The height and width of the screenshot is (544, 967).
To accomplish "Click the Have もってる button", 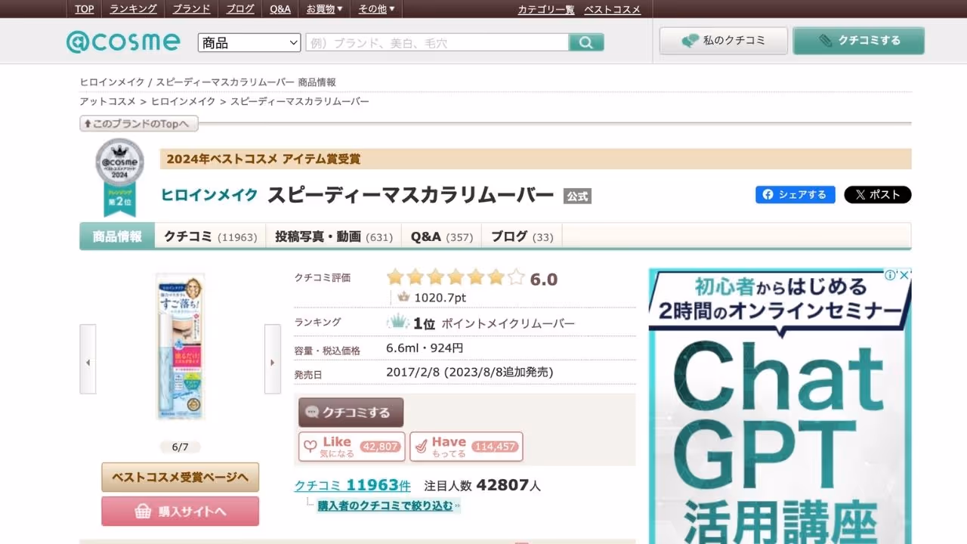I will click(466, 447).
